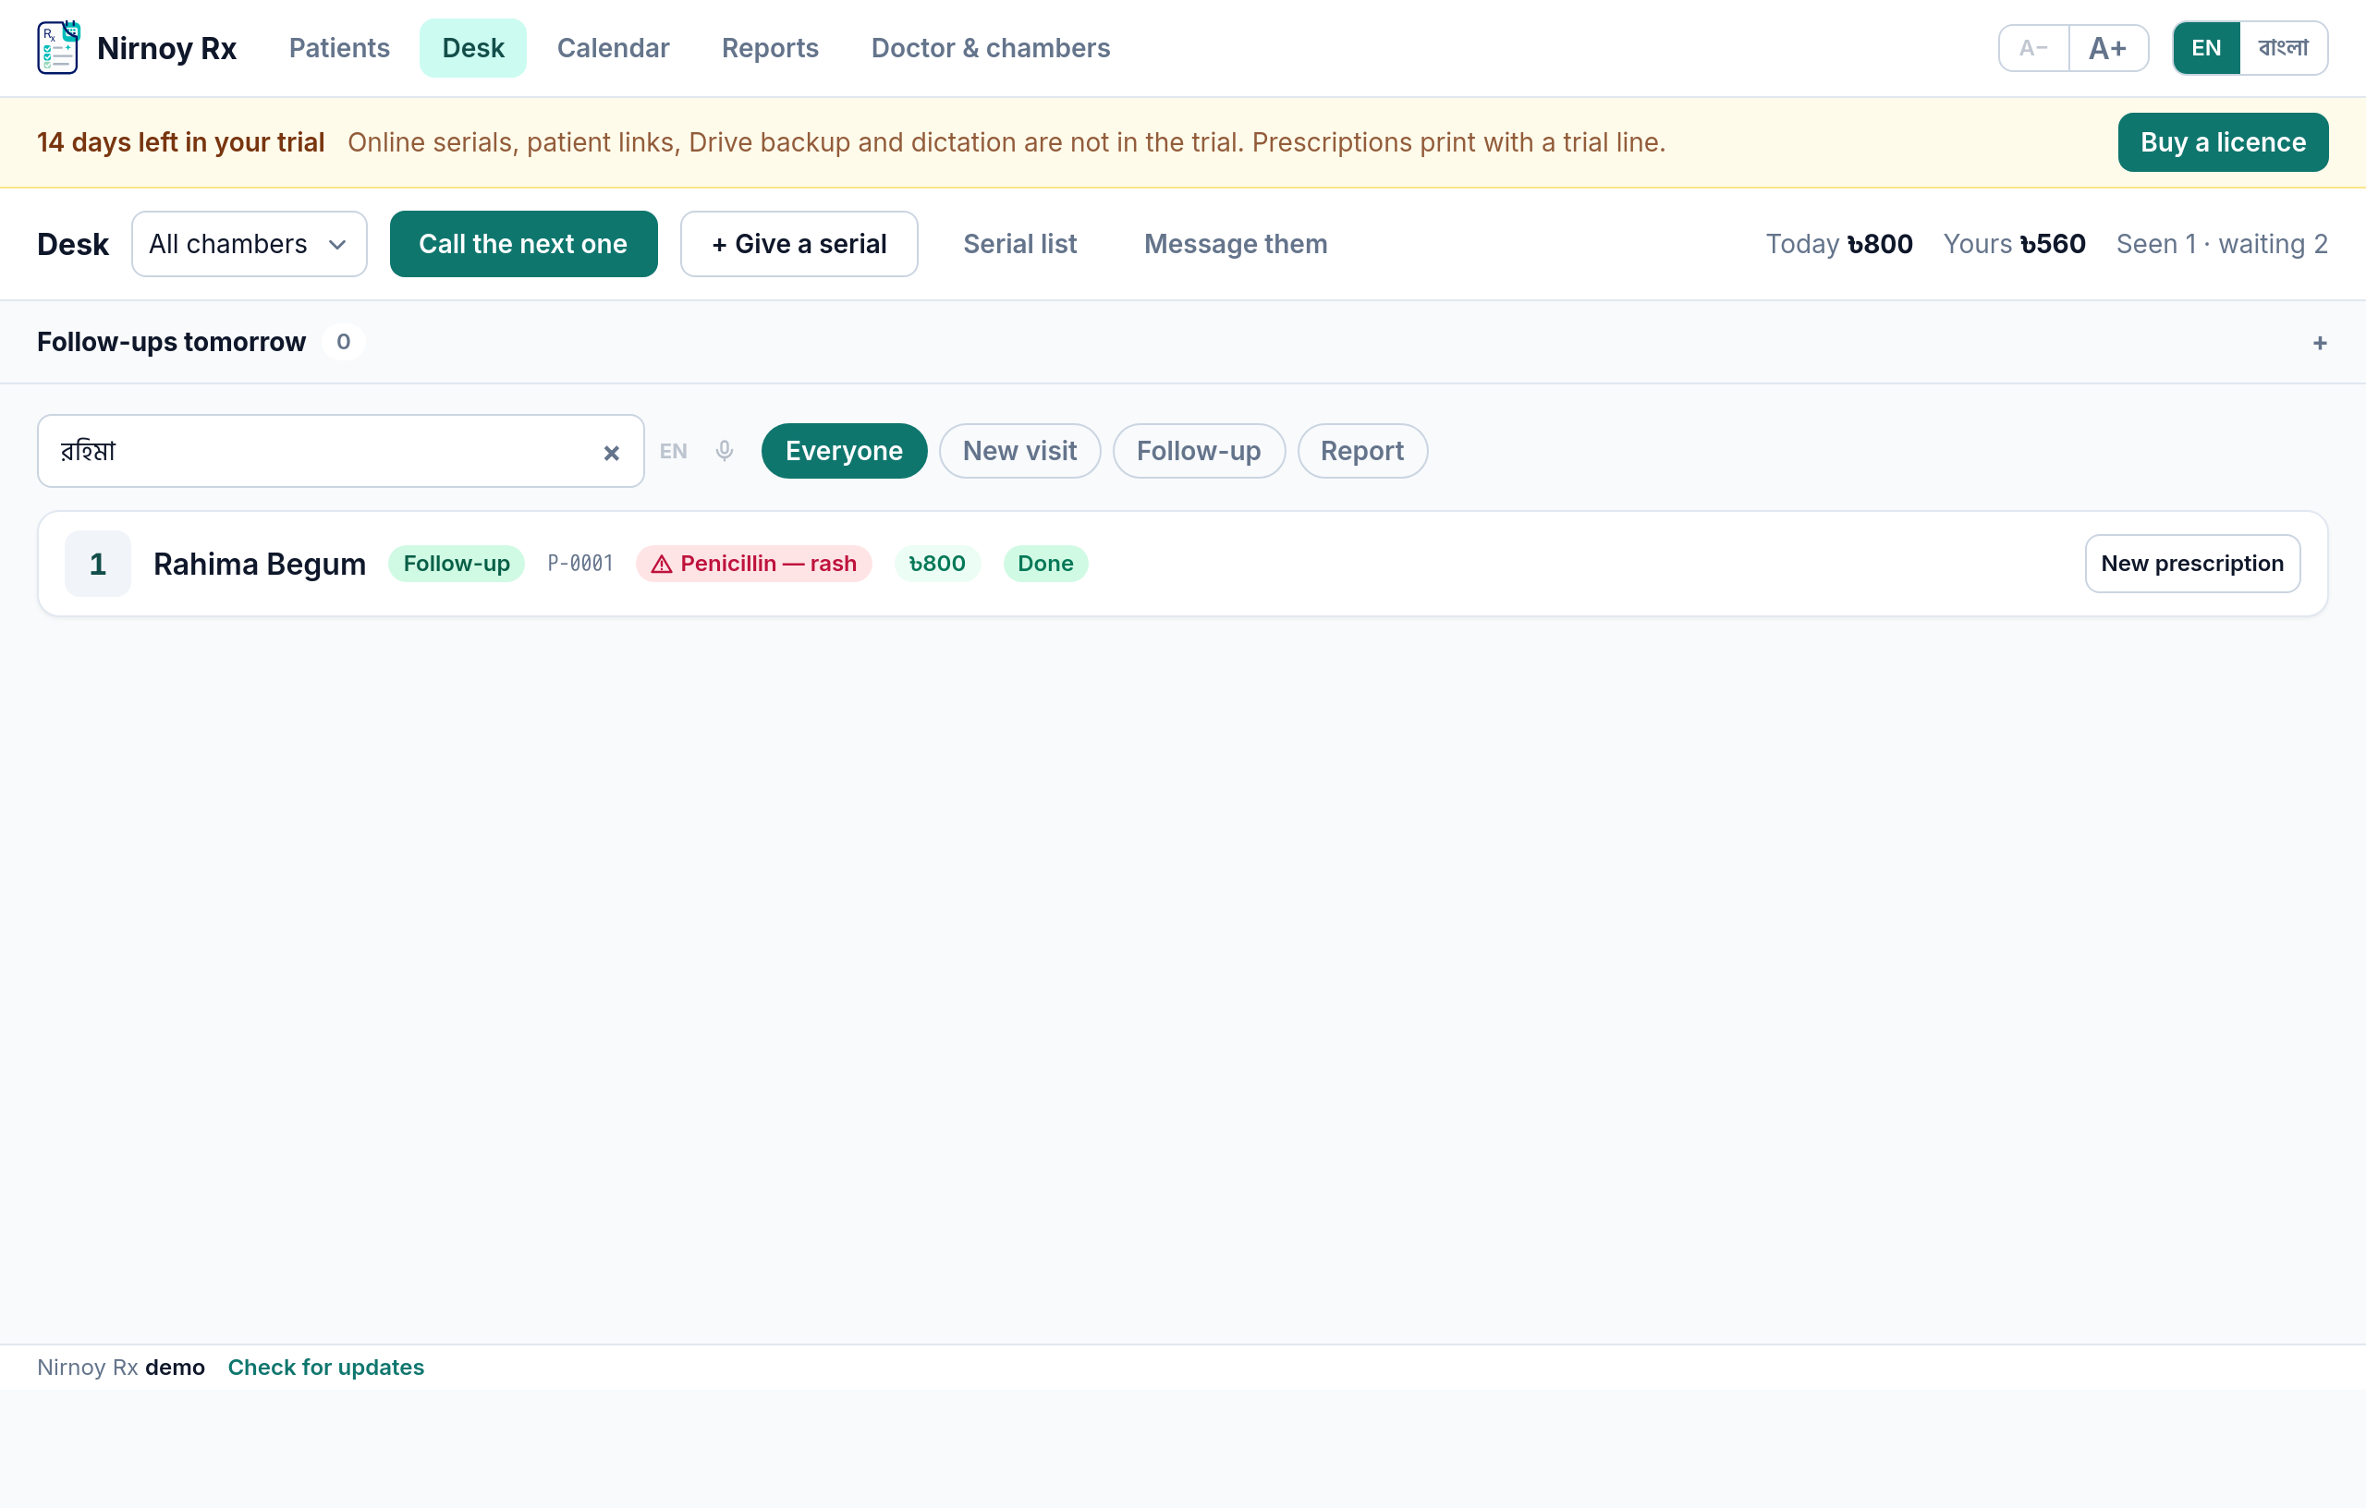Start voice dictation with the microphone icon
The image size is (2366, 1508).
(725, 451)
